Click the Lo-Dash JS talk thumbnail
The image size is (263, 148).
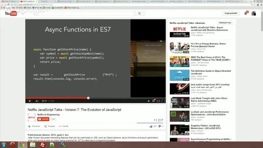coord(180,116)
